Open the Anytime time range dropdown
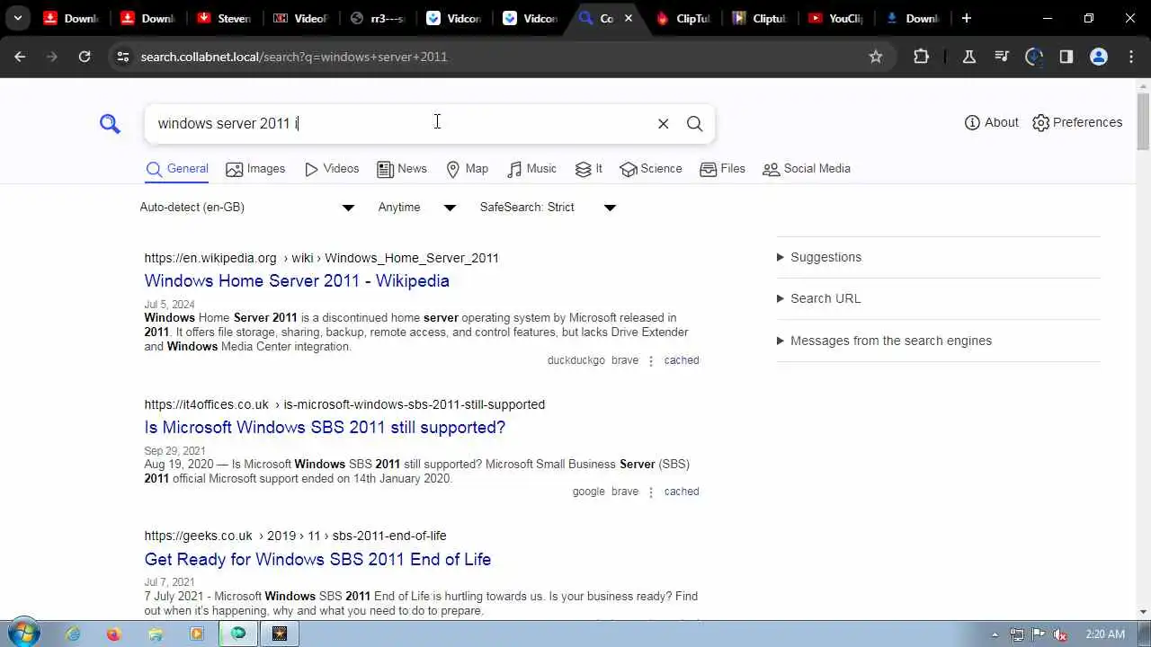This screenshot has width=1151, height=647. (x=417, y=208)
